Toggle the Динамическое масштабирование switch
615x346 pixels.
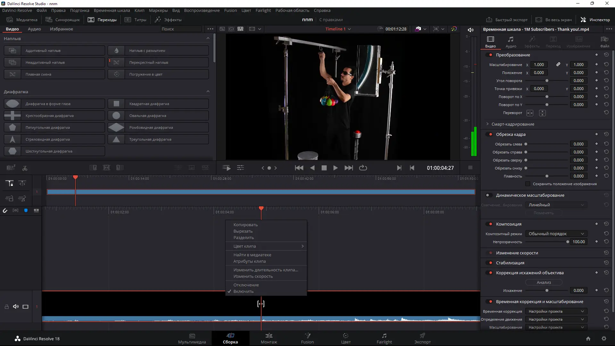point(489,195)
